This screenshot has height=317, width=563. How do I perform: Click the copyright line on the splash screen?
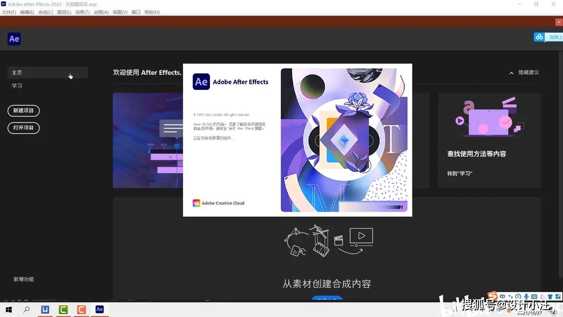click(x=221, y=115)
